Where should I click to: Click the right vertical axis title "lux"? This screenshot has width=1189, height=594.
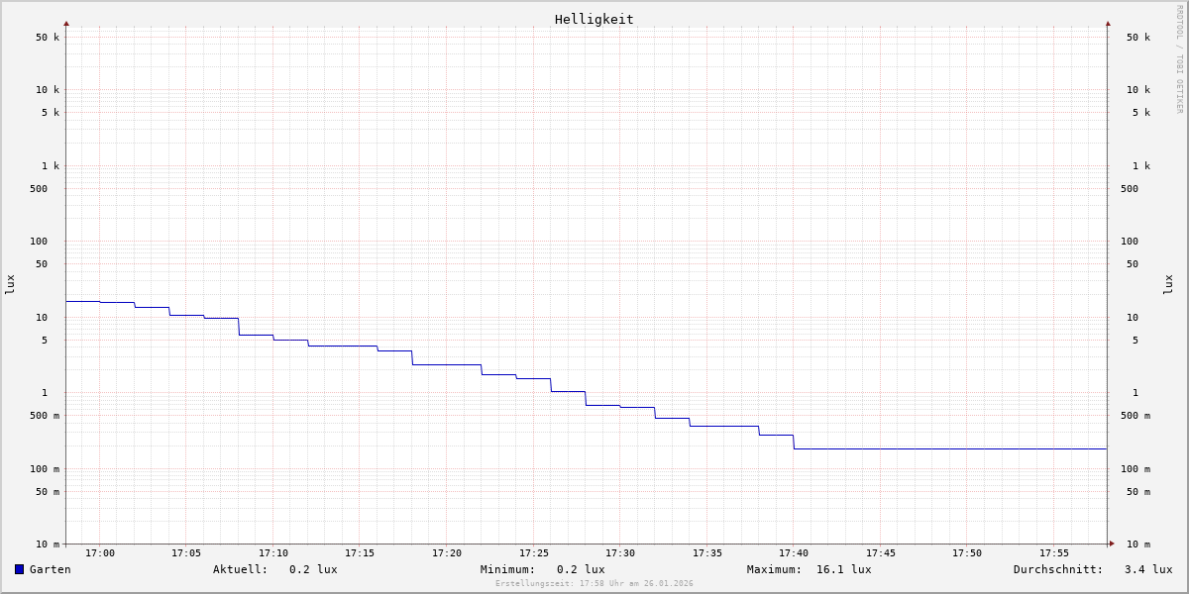click(x=1168, y=284)
